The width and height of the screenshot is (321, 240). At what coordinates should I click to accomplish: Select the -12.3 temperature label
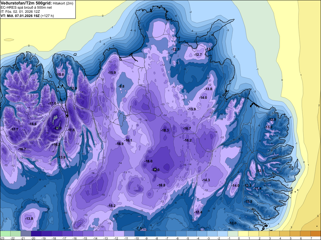point(247,185)
